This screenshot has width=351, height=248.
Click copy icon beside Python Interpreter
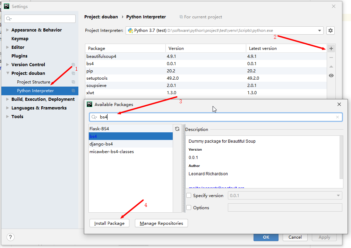coord(73,91)
